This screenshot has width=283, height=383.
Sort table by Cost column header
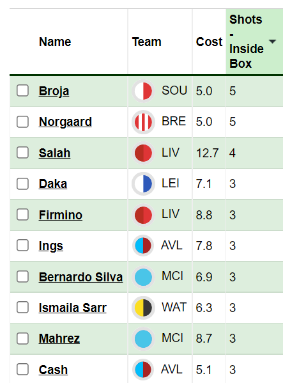[209, 42]
